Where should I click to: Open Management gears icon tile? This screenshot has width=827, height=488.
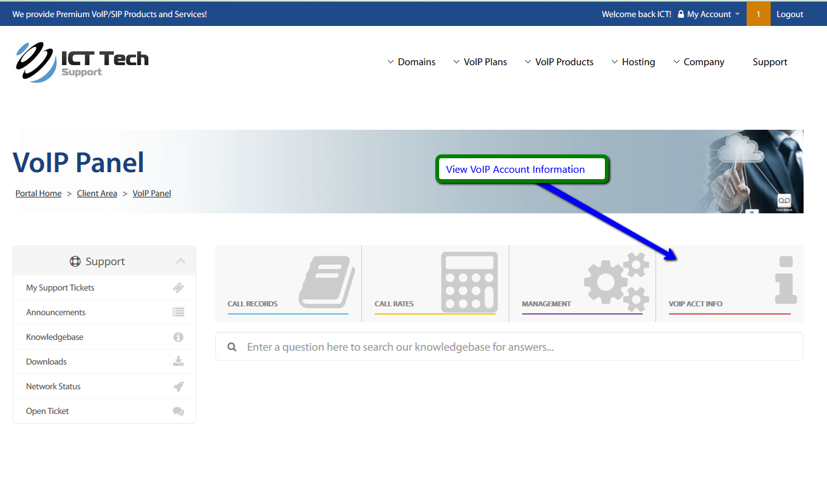[x=616, y=282]
